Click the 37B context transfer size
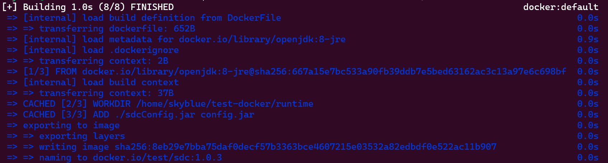The width and height of the screenshot is (608, 163). [166, 93]
